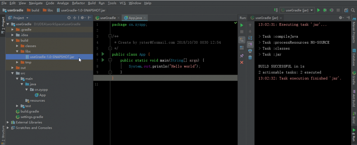Screen dimensions: 357x145
Task: Open the Gradle side panel
Action: pos(354,78)
